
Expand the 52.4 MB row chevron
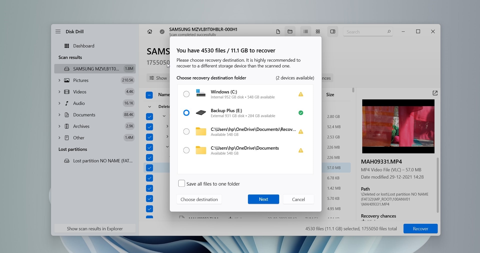click(x=167, y=126)
